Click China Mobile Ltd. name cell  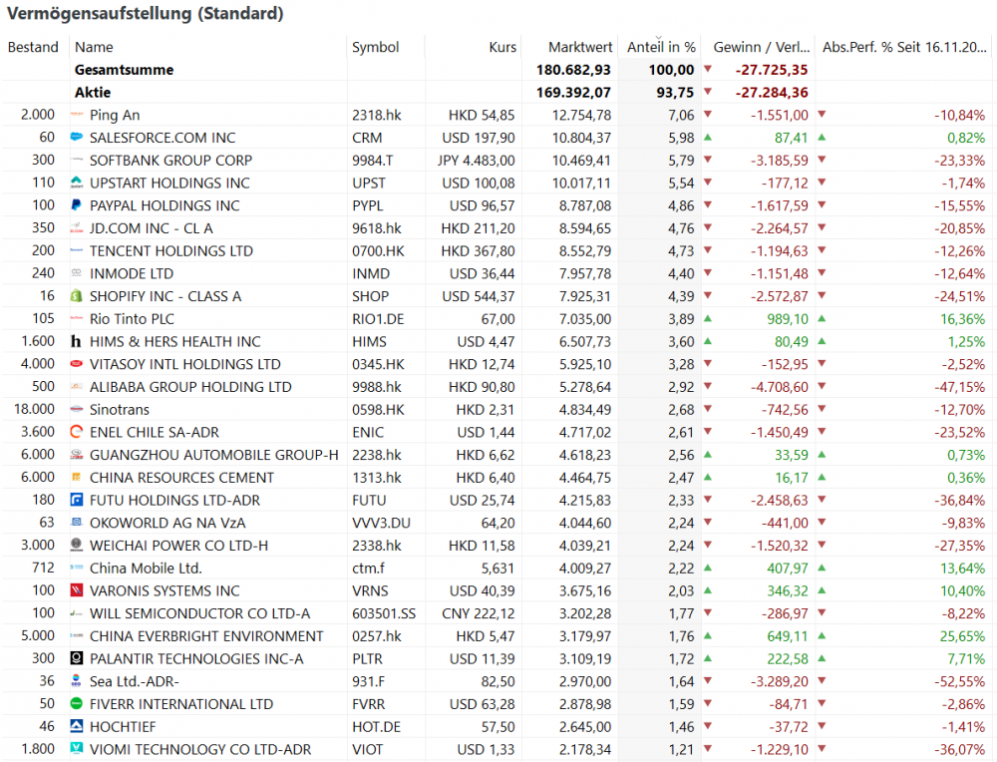pos(146,569)
